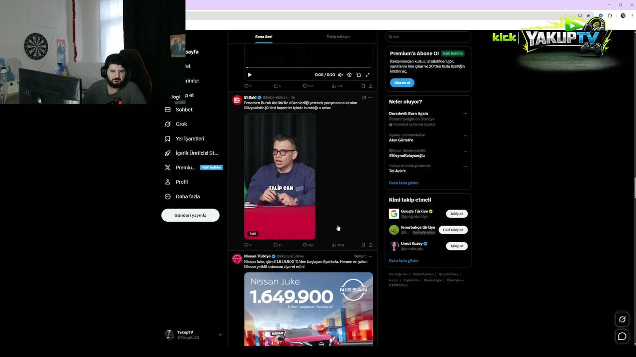Open Yer İşaretleri bookmark icon in sidebar

[167, 139]
